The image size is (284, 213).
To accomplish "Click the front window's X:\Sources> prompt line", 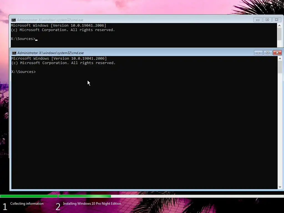I will [24, 72].
